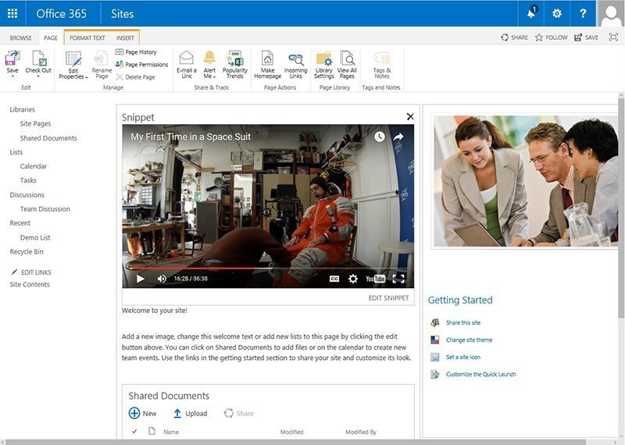Viewport: 625px width, 445px height.
Task: Open Page History
Action: [136, 52]
